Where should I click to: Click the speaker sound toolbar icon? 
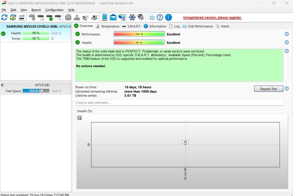point(141,17)
